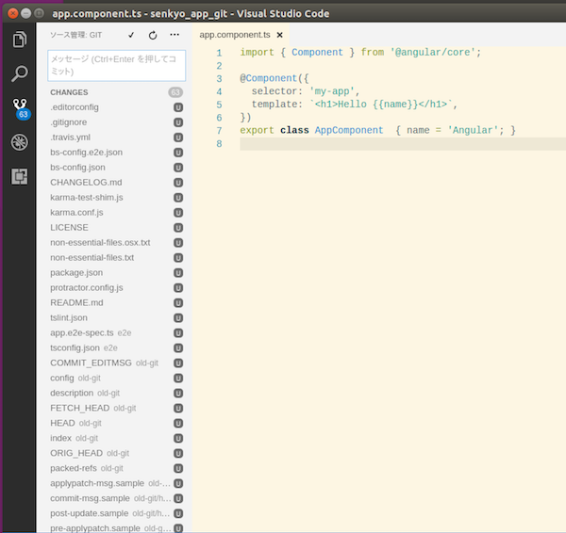Click the 'template:' property on line 5
Viewport: 566px width, 533px height.
tap(276, 105)
